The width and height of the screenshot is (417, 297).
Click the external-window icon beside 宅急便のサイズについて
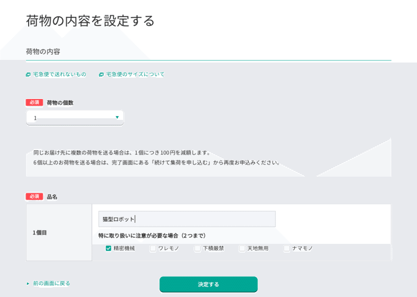click(101, 75)
